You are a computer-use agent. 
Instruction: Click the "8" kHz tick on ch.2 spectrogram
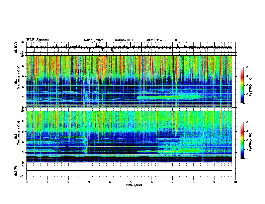coord(23,121)
